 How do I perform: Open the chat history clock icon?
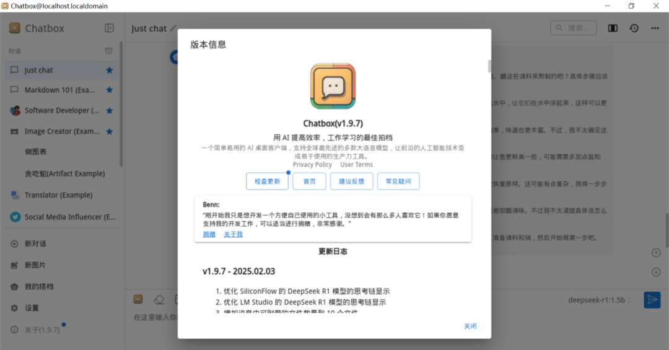634,28
